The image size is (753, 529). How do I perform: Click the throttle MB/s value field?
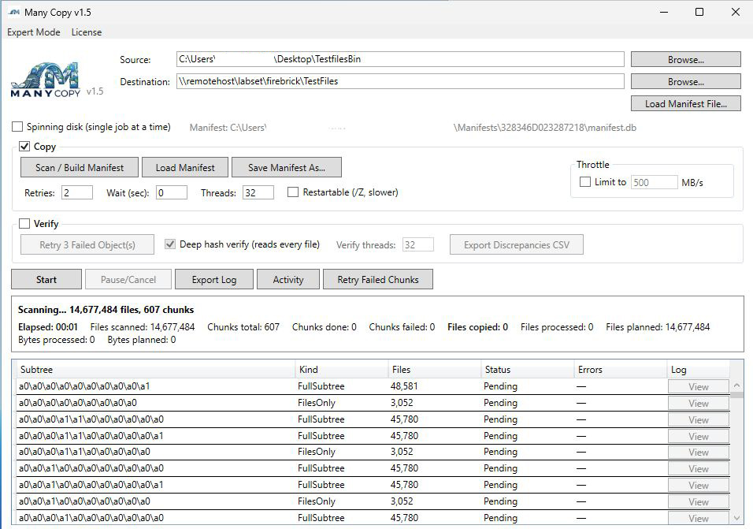pyautogui.click(x=654, y=182)
